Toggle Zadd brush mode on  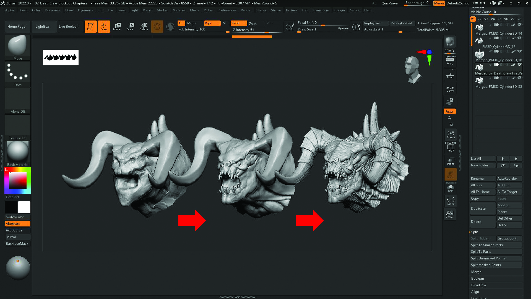[235, 23]
